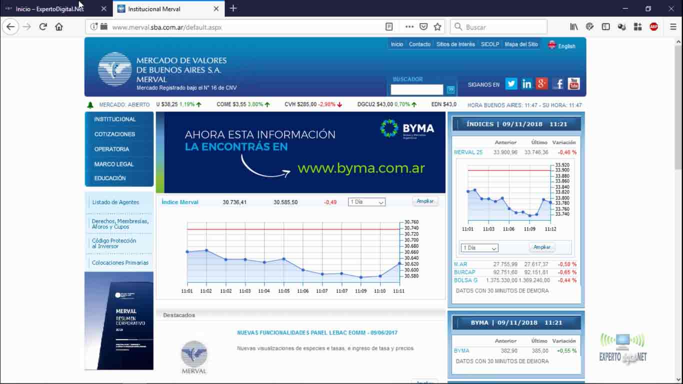This screenshot has width=683, height=384.
Task: Open the Twitter social icon
Action: pyautogui.click(x=511, y=84)
